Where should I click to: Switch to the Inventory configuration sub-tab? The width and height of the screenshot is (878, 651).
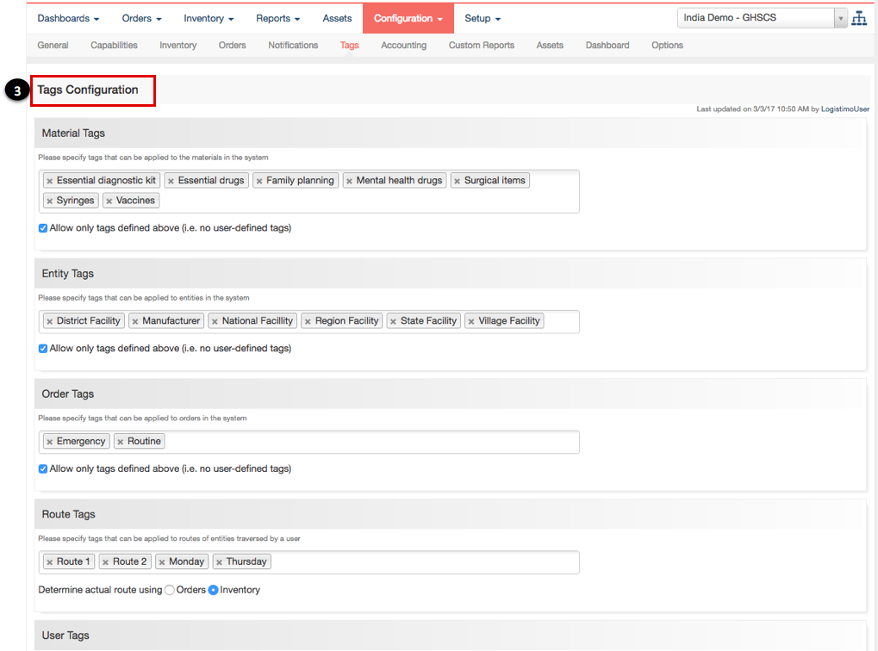(177, 46)
